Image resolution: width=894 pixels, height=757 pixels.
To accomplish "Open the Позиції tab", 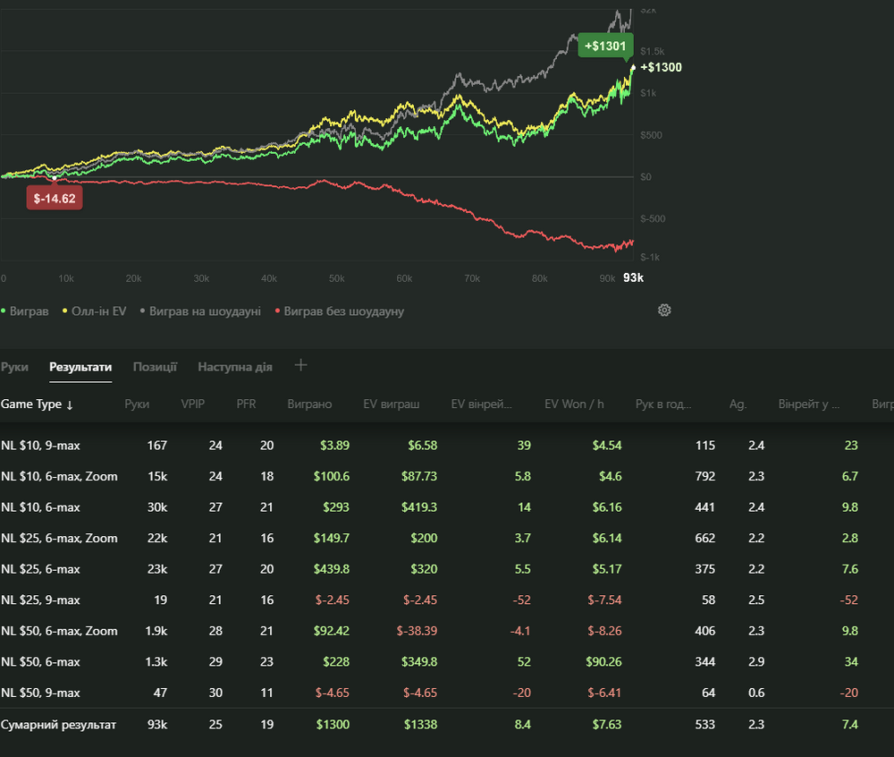I will (x=155, y=367).
